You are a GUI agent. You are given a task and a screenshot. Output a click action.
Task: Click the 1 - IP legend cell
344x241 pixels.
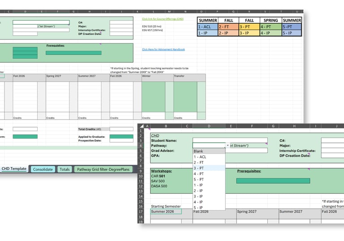click(x=207, y=33)
